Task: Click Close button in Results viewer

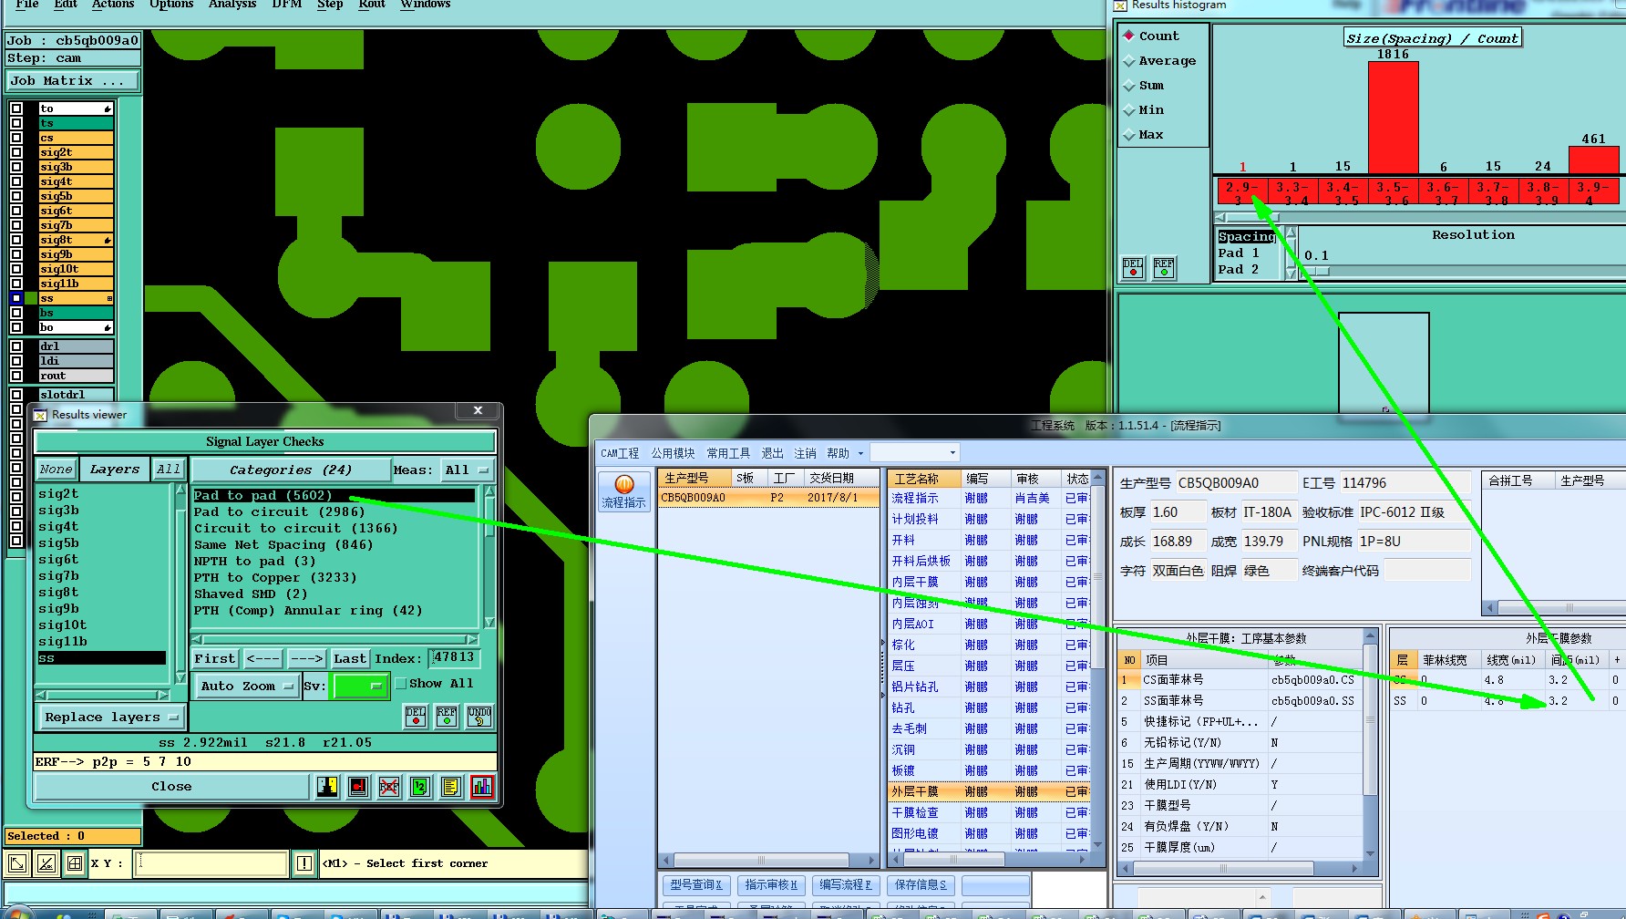Action: click(x=171, y=786)
